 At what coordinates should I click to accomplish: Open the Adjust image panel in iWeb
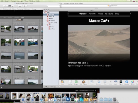pyautogui.click(x=121, y=82)
